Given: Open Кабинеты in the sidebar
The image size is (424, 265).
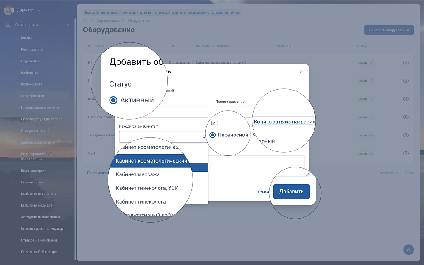Looking at the screenshot, I should 29,72.
